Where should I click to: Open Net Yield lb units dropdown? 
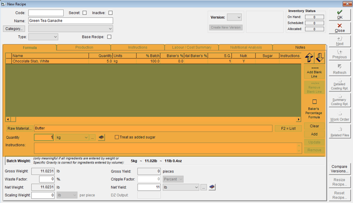click(181, 187)
